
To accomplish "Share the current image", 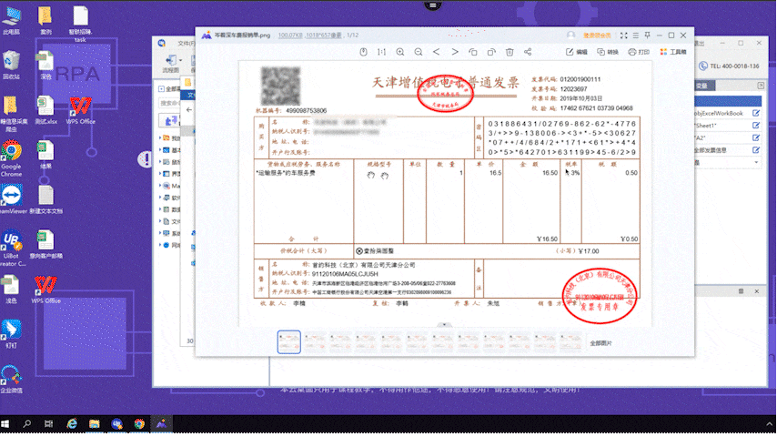I will [528, 52].
